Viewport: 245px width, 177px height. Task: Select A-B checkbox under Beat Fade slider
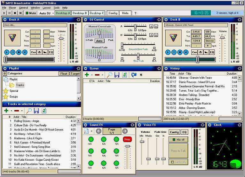tap(122, 58)
